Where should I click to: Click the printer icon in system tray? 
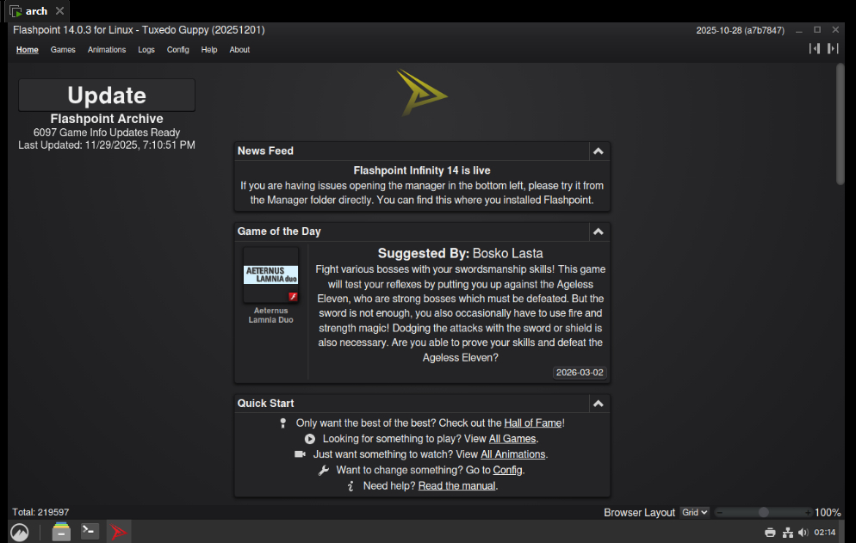tap(770, 533)
